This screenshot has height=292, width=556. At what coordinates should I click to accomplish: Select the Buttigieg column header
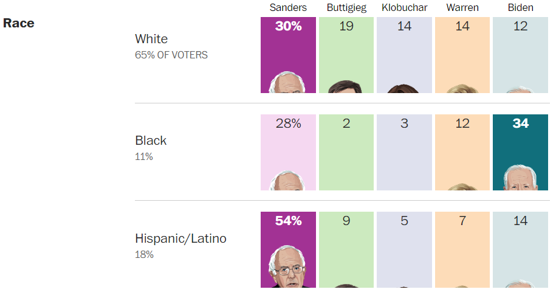pyautogui.click(x=346, y=8)
